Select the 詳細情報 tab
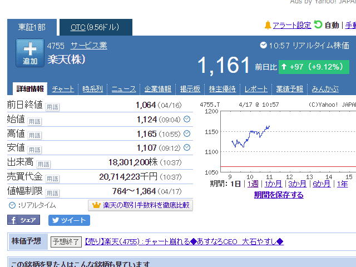356x267 pixels. 30,88
